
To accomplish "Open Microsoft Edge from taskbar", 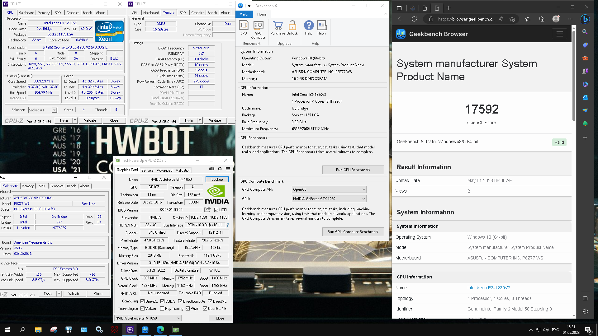I will [x=160, y=330].
